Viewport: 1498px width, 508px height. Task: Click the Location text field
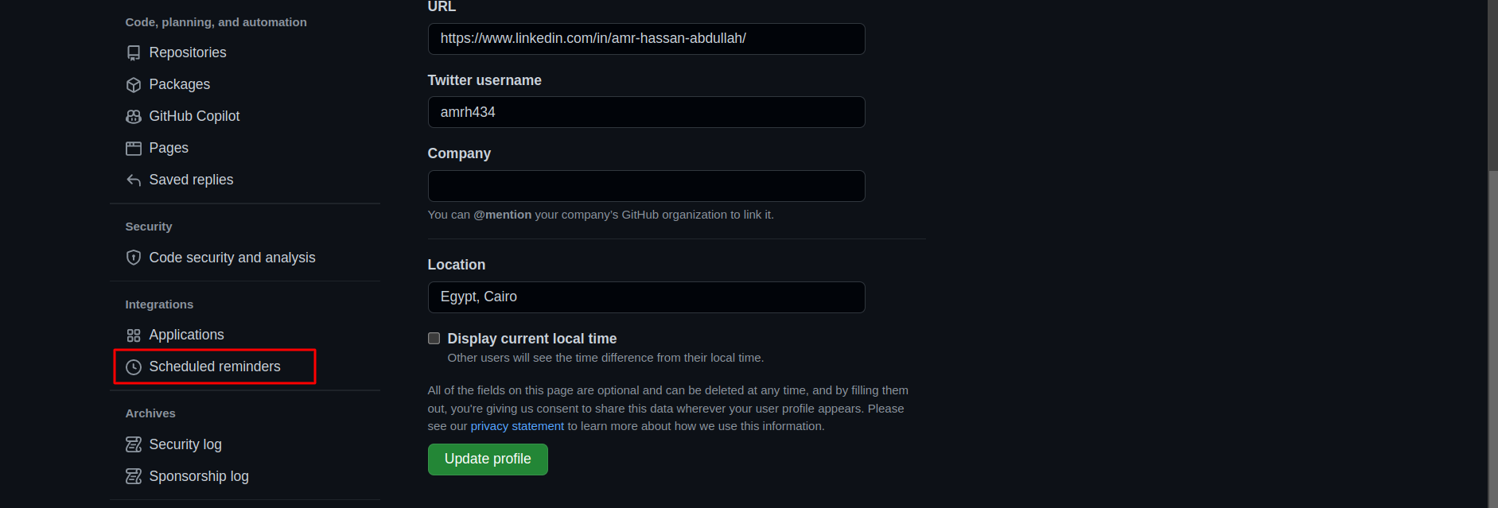click(646, 297)
